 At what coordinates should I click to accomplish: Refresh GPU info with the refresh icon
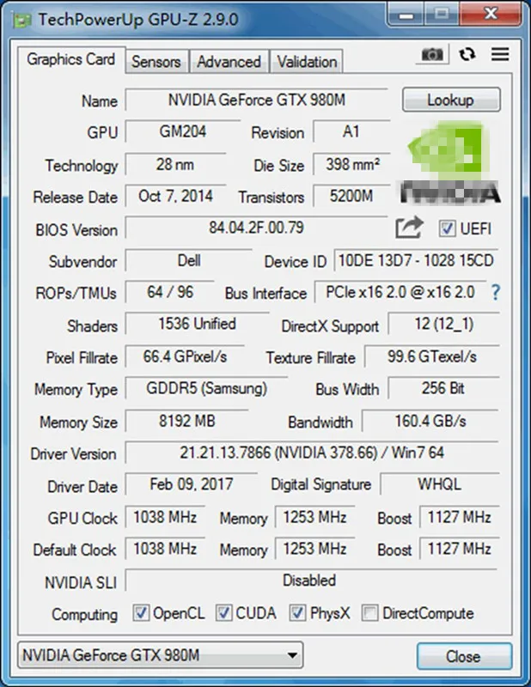point(467,55)
